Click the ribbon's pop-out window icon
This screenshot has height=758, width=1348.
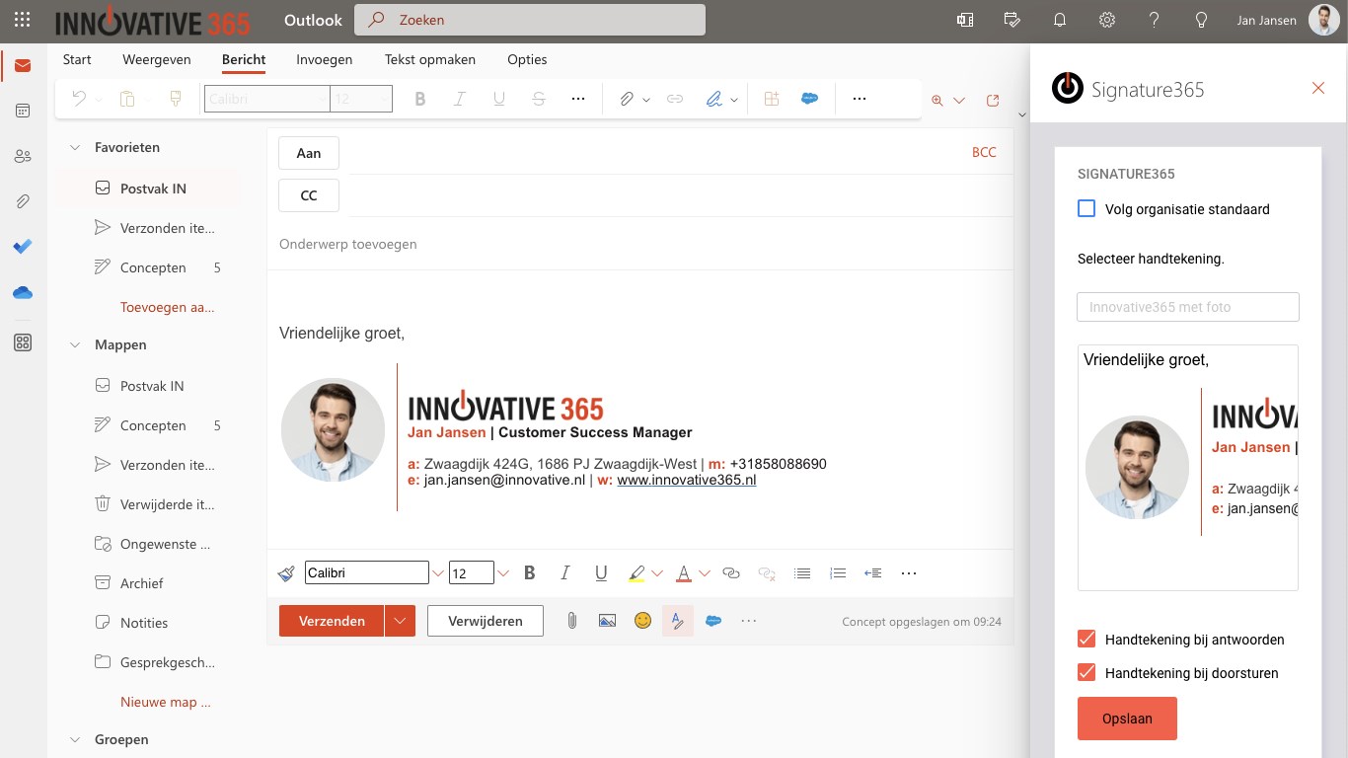[x=993, y=100]
